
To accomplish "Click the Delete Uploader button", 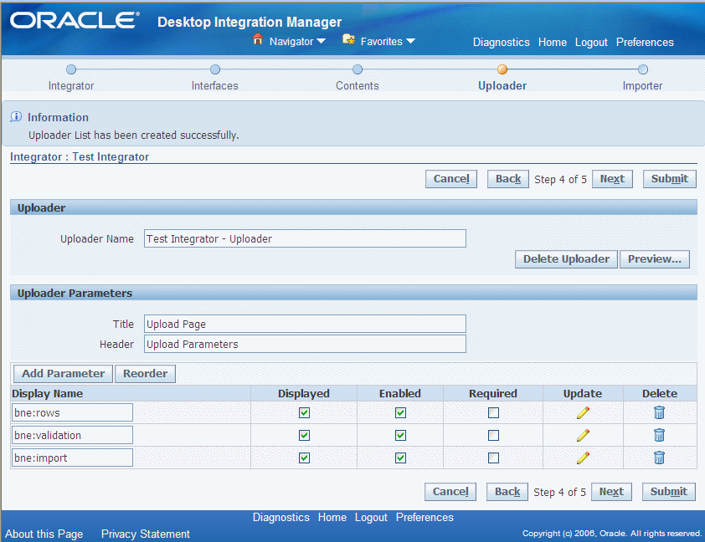I will (566, 259).
